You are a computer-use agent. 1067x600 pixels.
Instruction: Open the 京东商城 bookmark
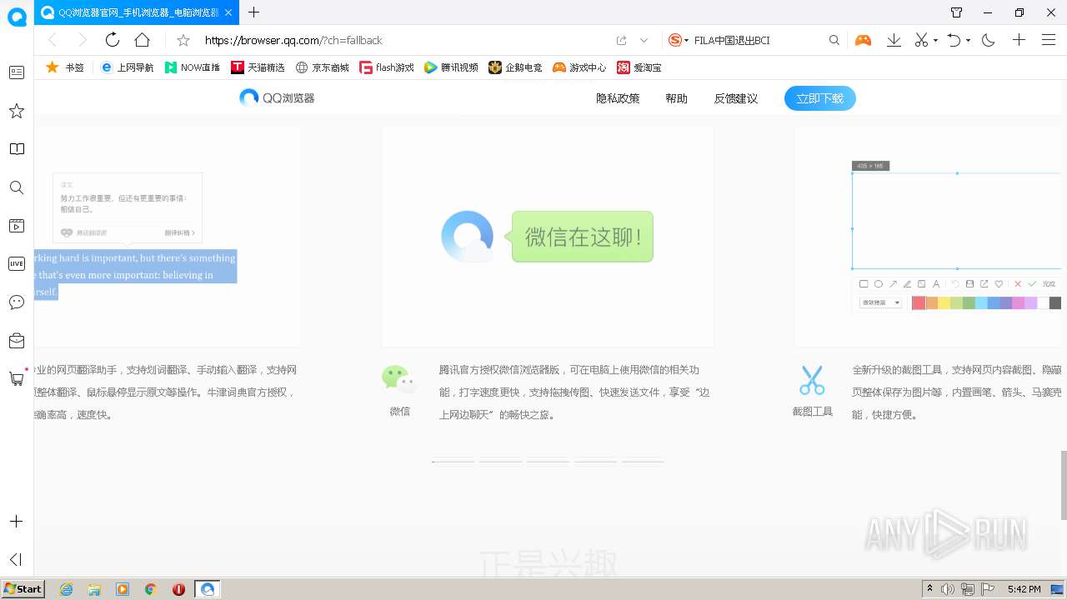click(x=323, y=67)
